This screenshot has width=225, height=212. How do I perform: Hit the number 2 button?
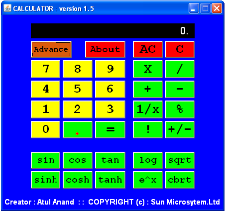78,109
